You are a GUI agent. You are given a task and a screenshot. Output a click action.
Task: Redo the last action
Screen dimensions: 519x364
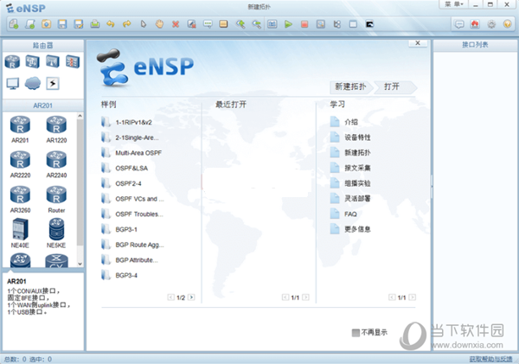pyautogui.click(x=127, y=24)
